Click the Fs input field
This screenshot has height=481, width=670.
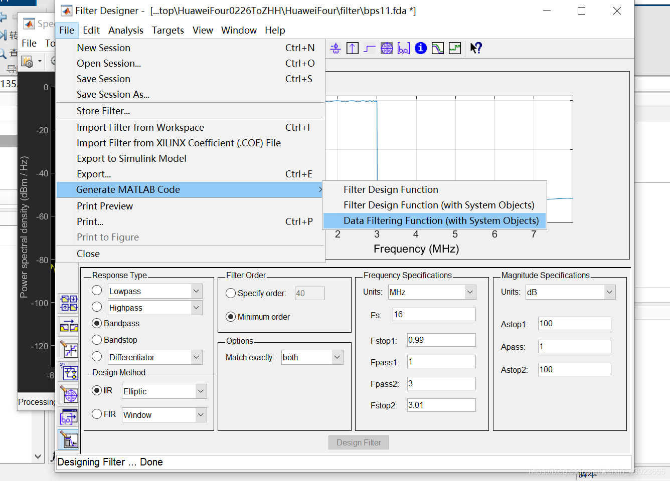434,315
